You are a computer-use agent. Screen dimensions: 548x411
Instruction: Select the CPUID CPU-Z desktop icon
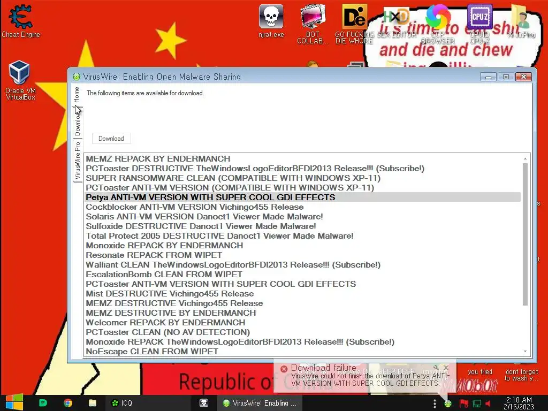click(x=480, y=24)
